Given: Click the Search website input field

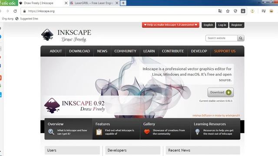Looking at the screenshot, I should [221, 38].
